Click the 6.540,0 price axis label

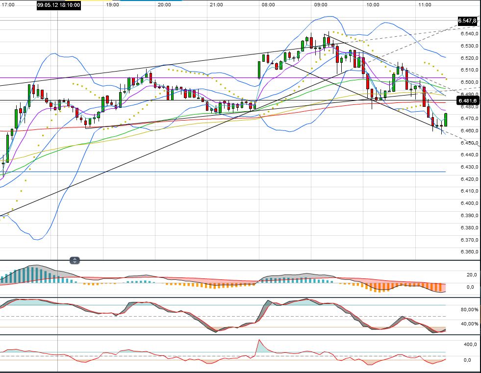[x=469, y=34]
